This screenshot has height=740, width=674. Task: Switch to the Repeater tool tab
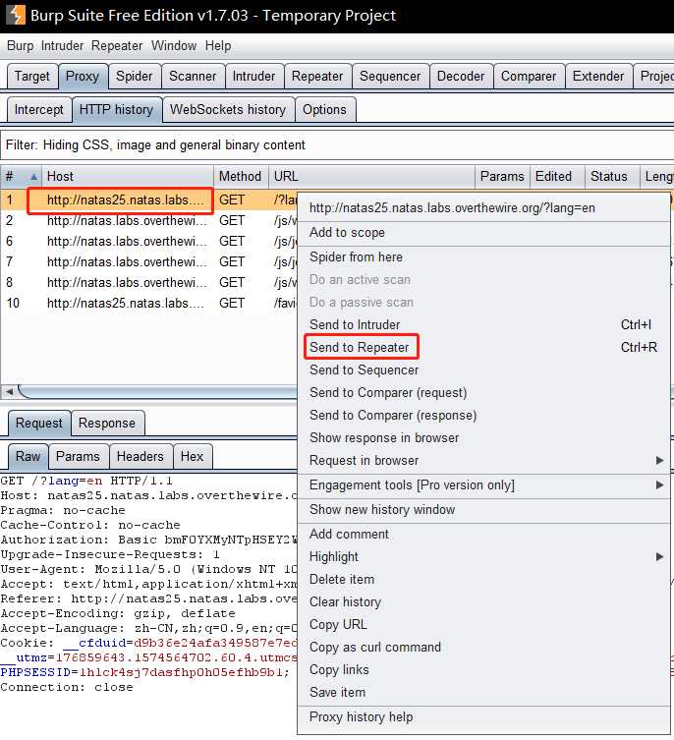[317, 77]
